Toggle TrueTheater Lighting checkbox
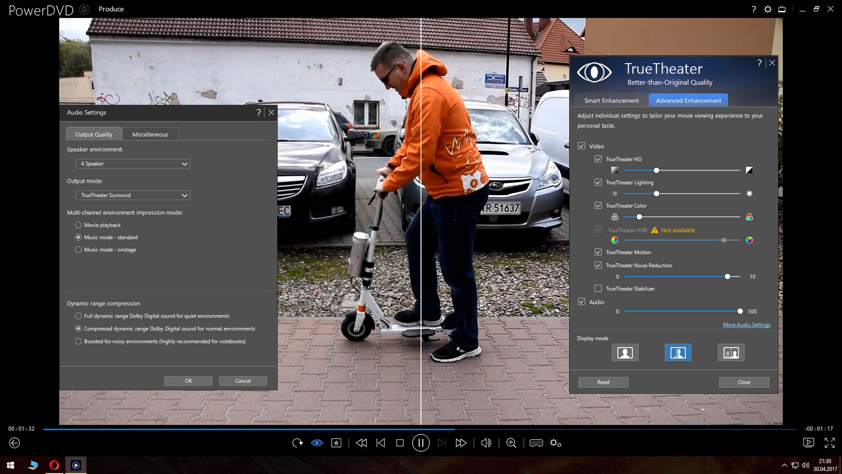 (x=598, y=182)
